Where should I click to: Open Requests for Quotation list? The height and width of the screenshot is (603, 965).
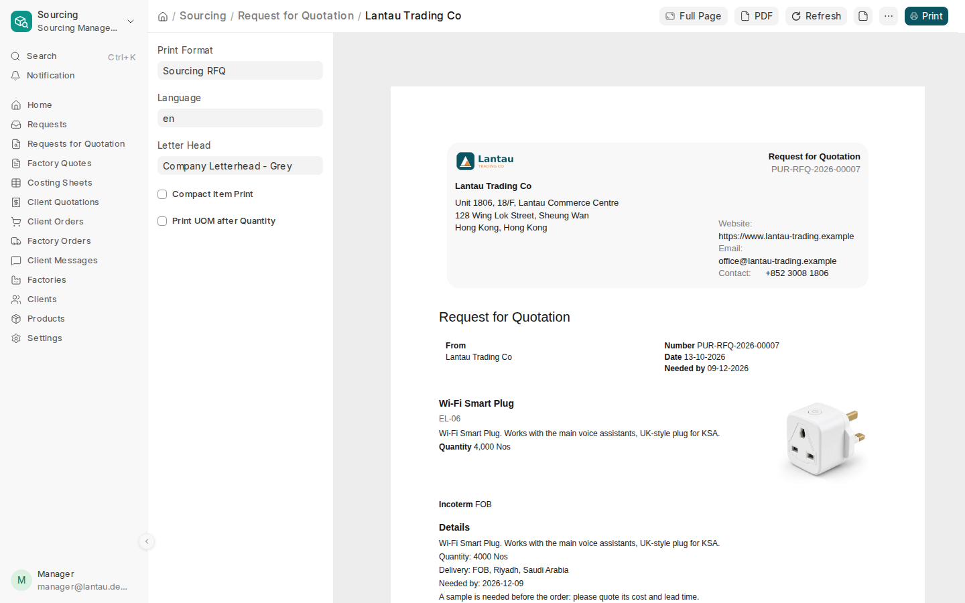[73, 144]
